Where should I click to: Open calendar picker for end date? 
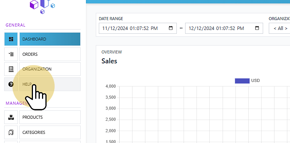point(257,28)
